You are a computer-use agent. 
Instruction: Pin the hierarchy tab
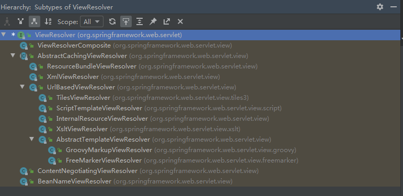click(x=153, y=21)
